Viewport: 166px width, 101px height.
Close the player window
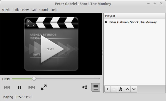click(161, 4)
